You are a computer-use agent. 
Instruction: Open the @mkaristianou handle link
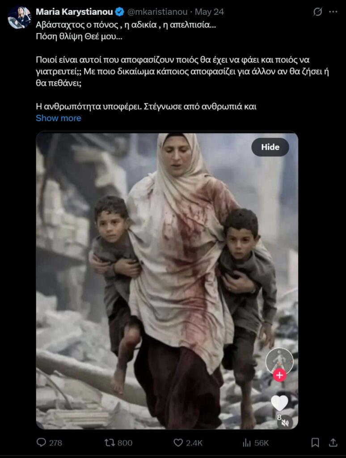[x=157, y=12]
